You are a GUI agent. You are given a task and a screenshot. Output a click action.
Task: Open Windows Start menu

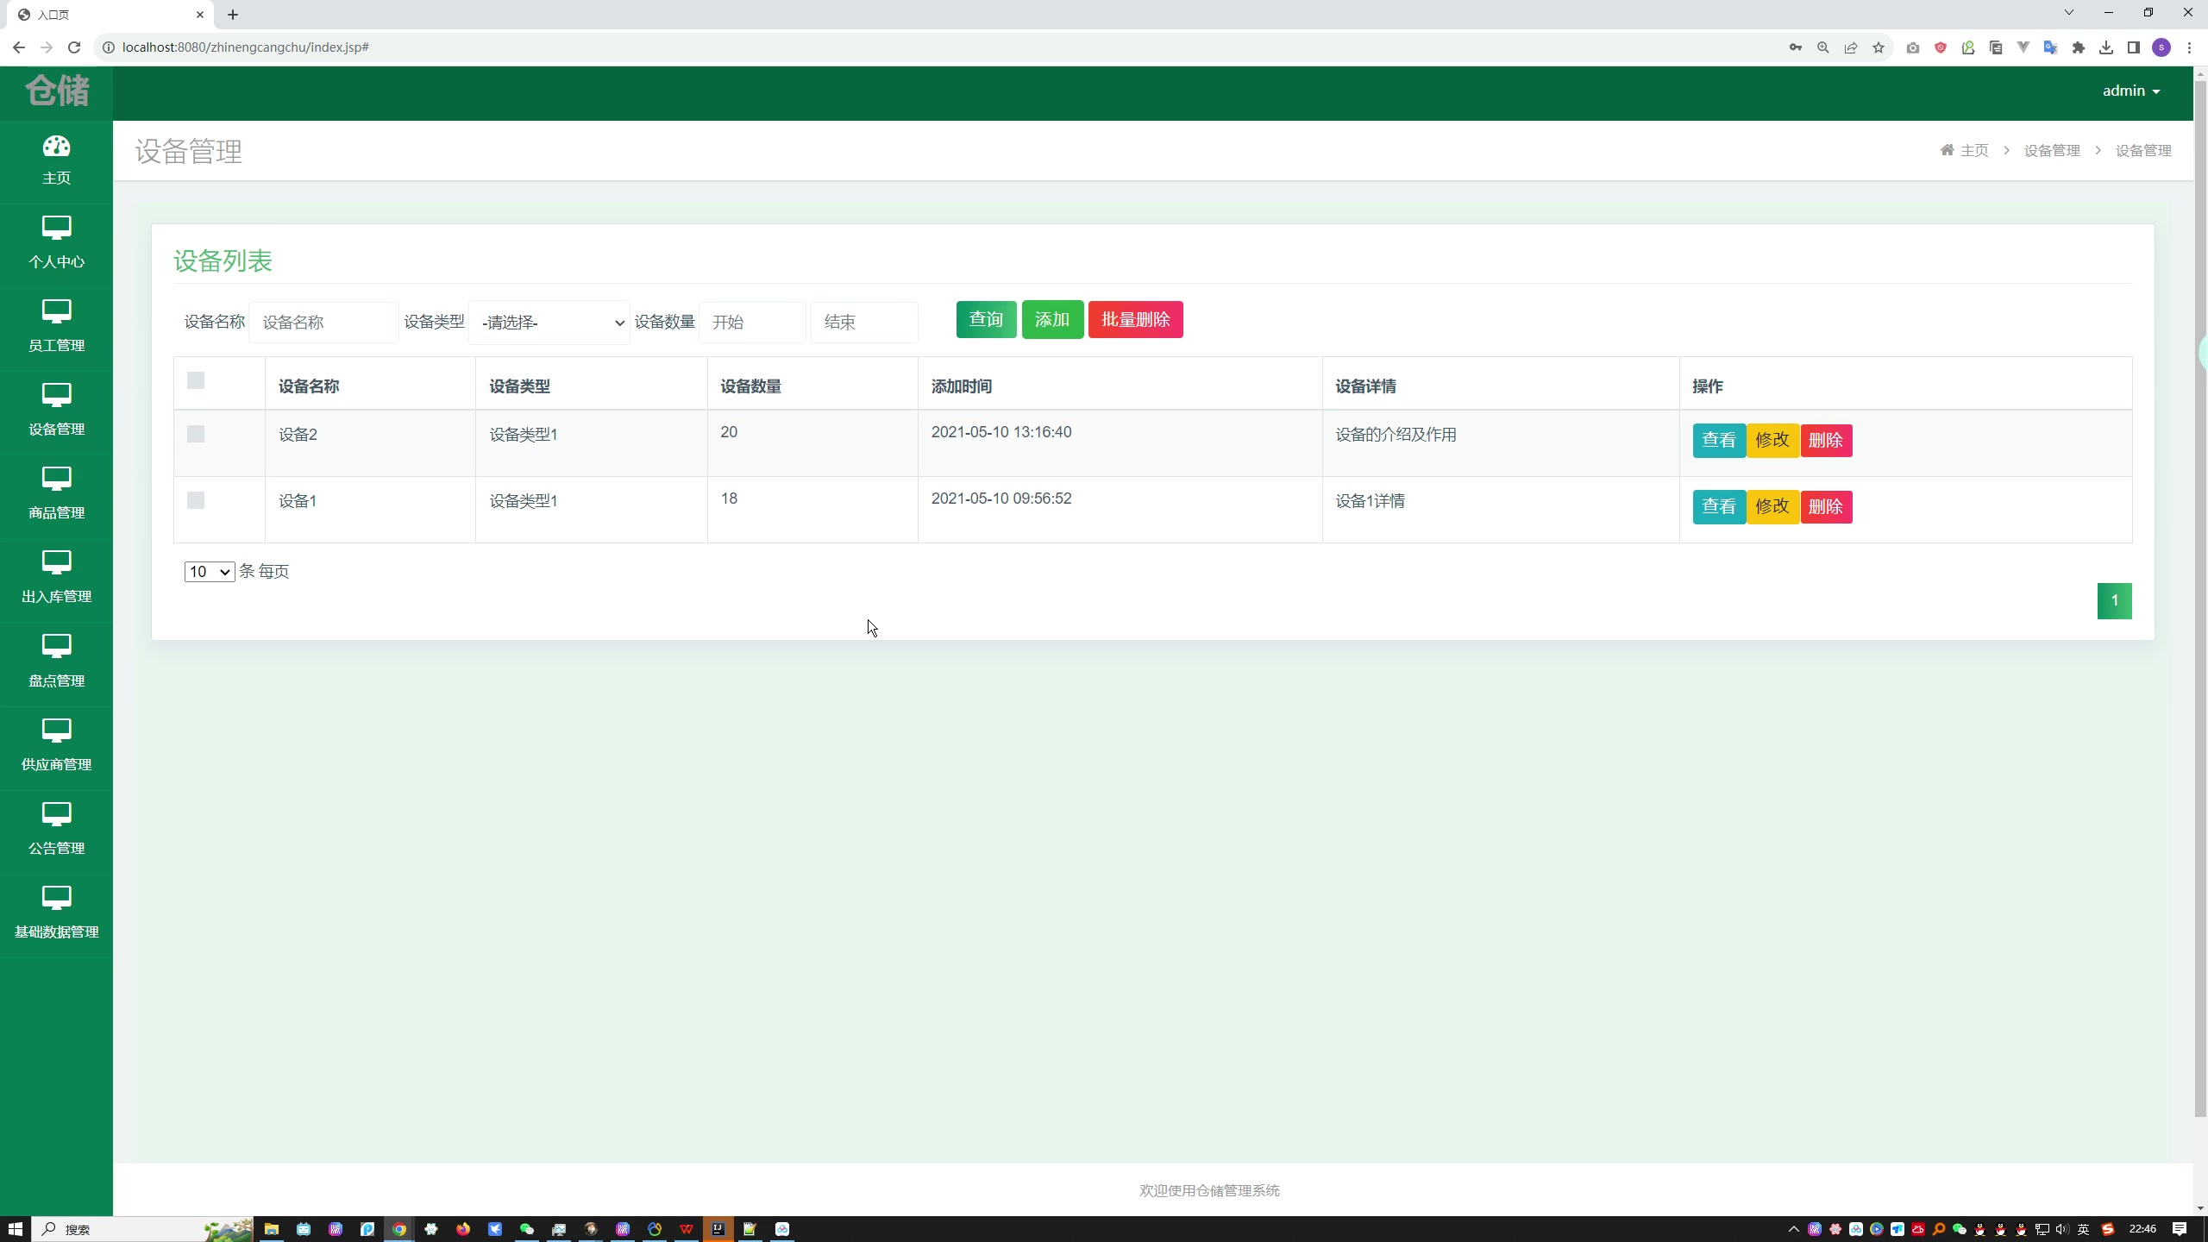click(16, 1229)
